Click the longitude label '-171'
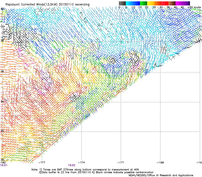This screenshot has height=177, width=202. [121, 163]
